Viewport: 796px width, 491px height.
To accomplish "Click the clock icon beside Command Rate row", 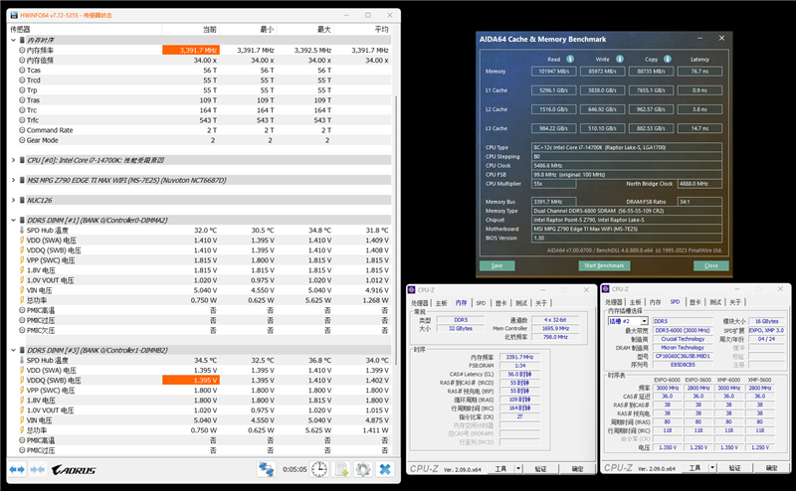I will pyautogui.click(x=22, y=130).
